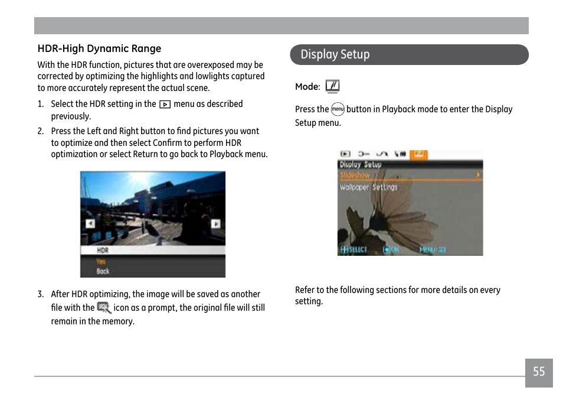Open the tab icon left of the orange tab

click(400, 154)
